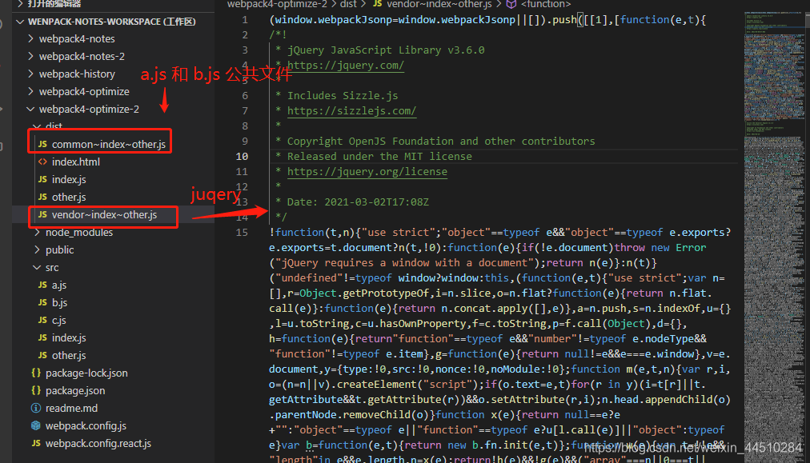Click webpack cube icon of webpack.config.js

pos(36,425)
